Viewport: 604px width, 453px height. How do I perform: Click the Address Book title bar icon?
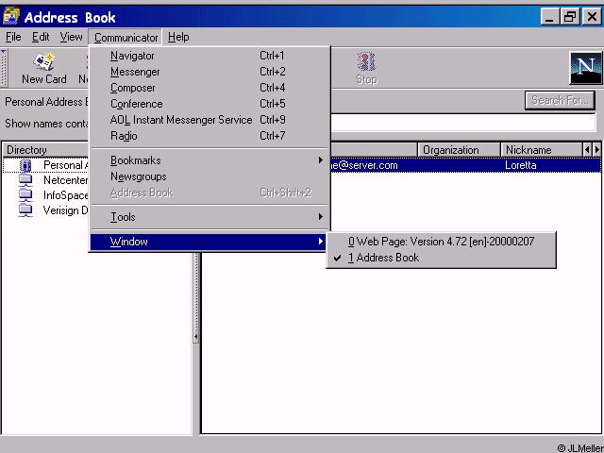(x=10, y=17)
